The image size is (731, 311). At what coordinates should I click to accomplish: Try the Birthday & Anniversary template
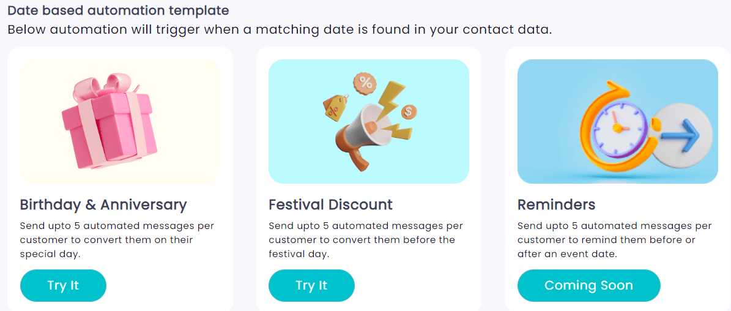pyautogui.click(x=63, y=285)
